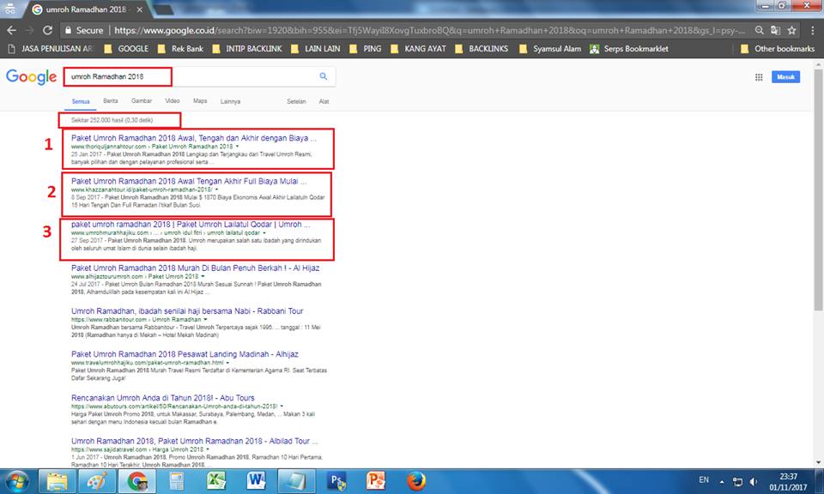Screen dimensions: 824x494
Task: Open the Other bookmarks folder
Action: (x=778, y=49)
